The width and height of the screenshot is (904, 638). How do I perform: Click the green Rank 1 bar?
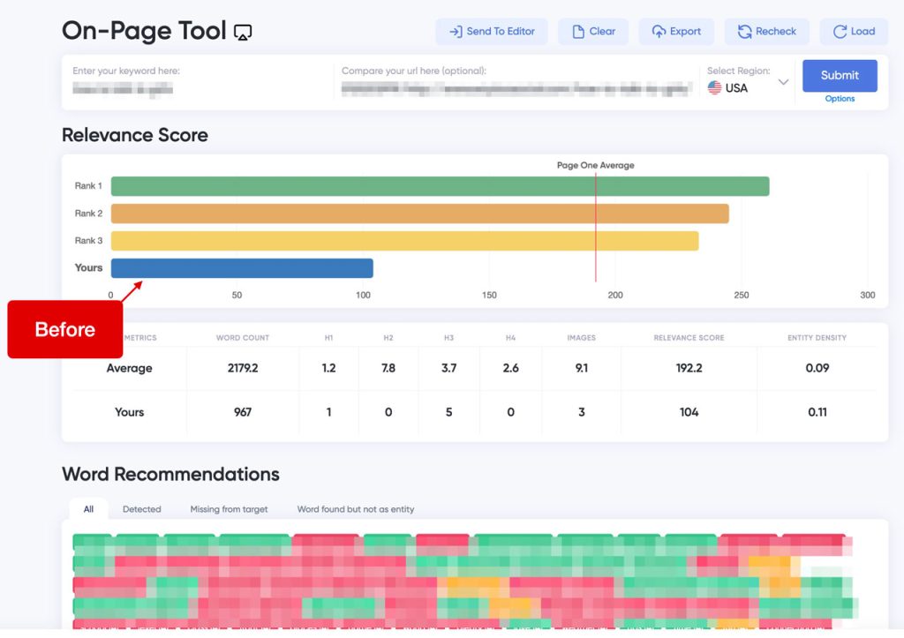(440, 186)
